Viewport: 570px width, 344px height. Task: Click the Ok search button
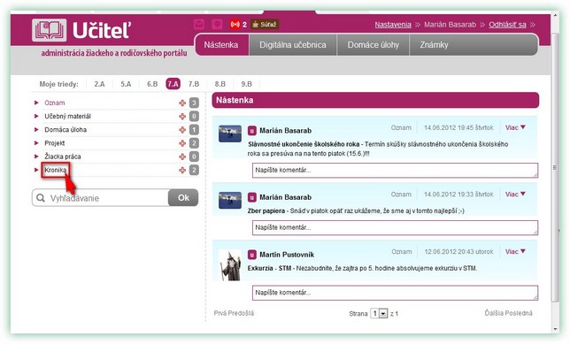[183, 197]
